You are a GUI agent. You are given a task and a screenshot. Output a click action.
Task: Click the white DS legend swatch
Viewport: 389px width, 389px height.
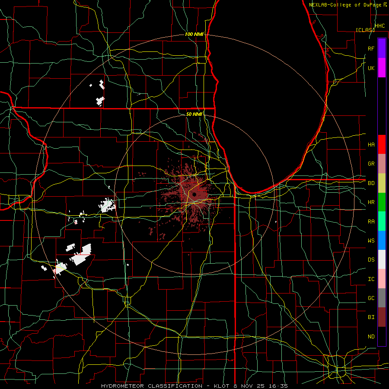point(382,259)
